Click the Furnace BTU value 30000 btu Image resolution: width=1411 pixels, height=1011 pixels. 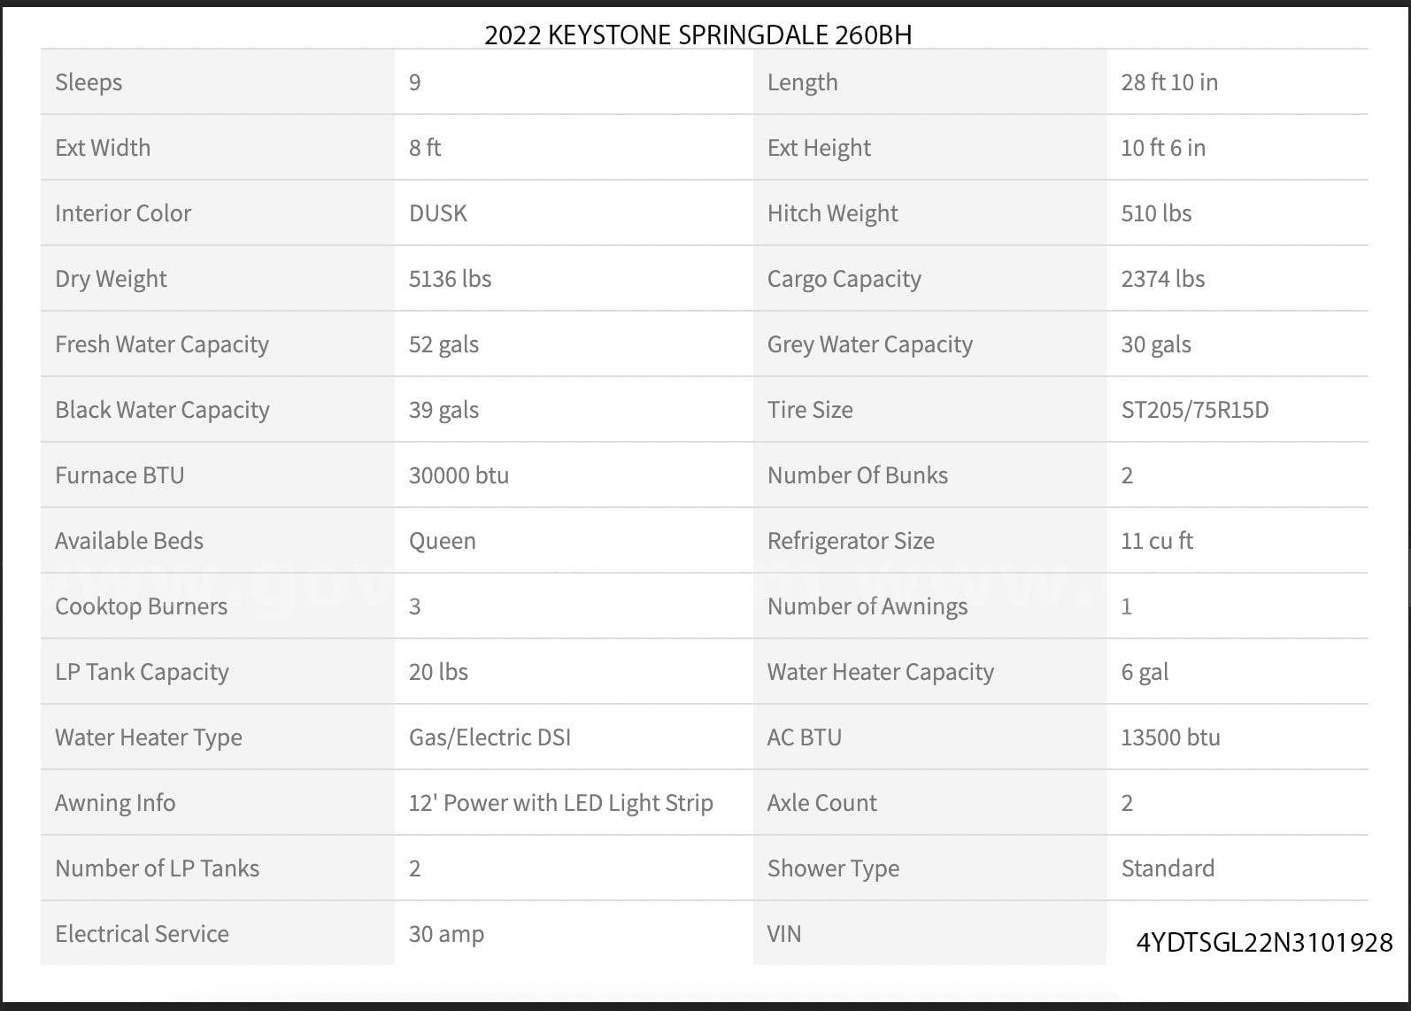click(459, 475)
